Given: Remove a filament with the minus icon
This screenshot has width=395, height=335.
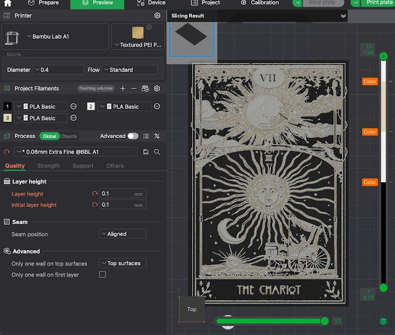Looking at the screenshot, I should [x=134, y=89].
